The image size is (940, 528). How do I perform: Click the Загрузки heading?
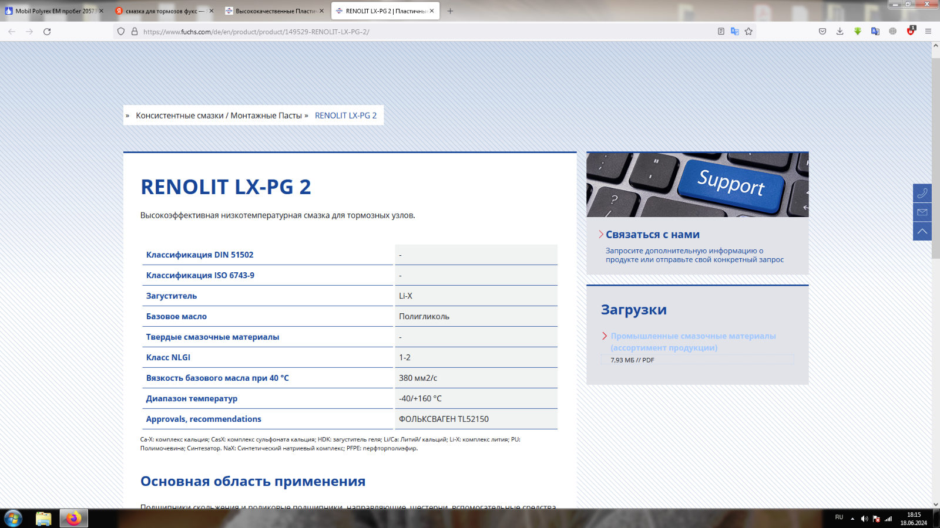[633, 310]
